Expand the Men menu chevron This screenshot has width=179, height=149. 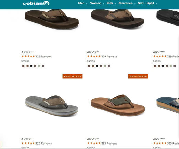[87, 3]
